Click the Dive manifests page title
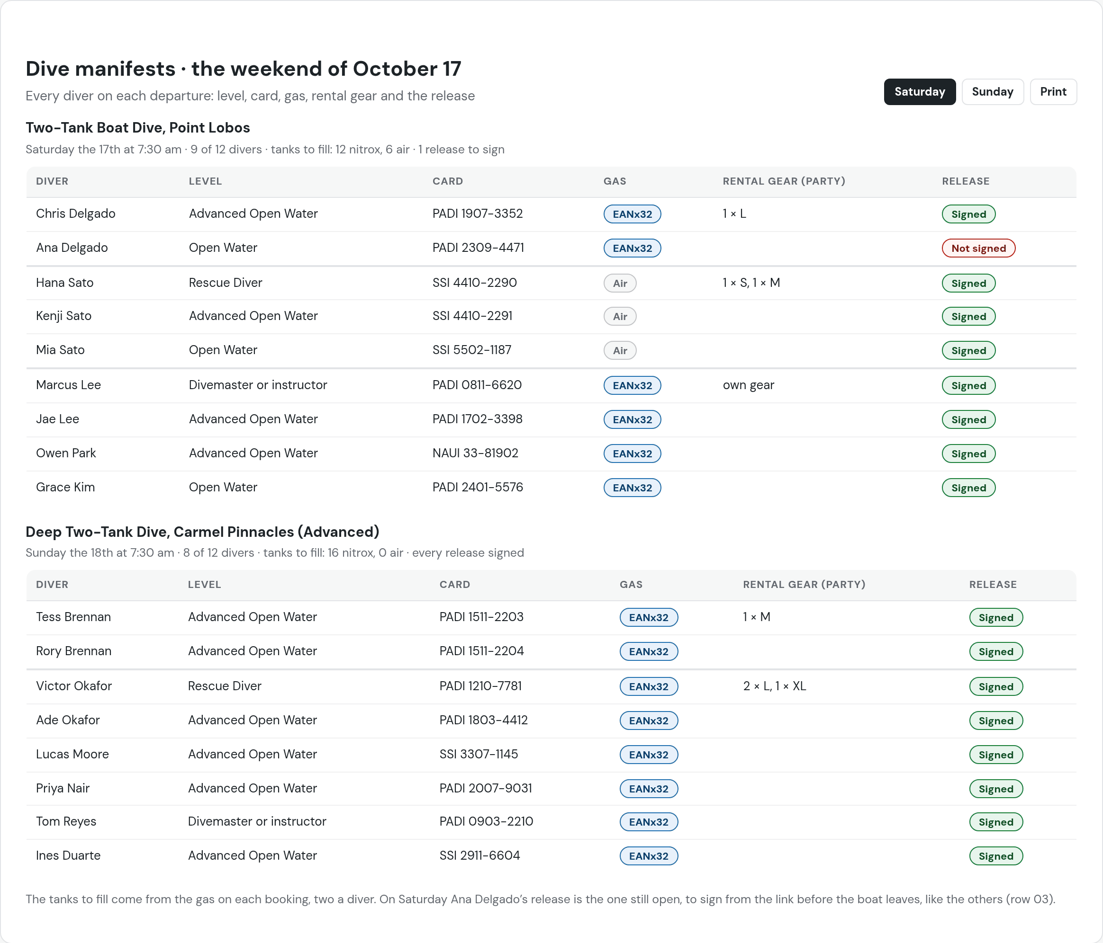 [x=243, y=69]
